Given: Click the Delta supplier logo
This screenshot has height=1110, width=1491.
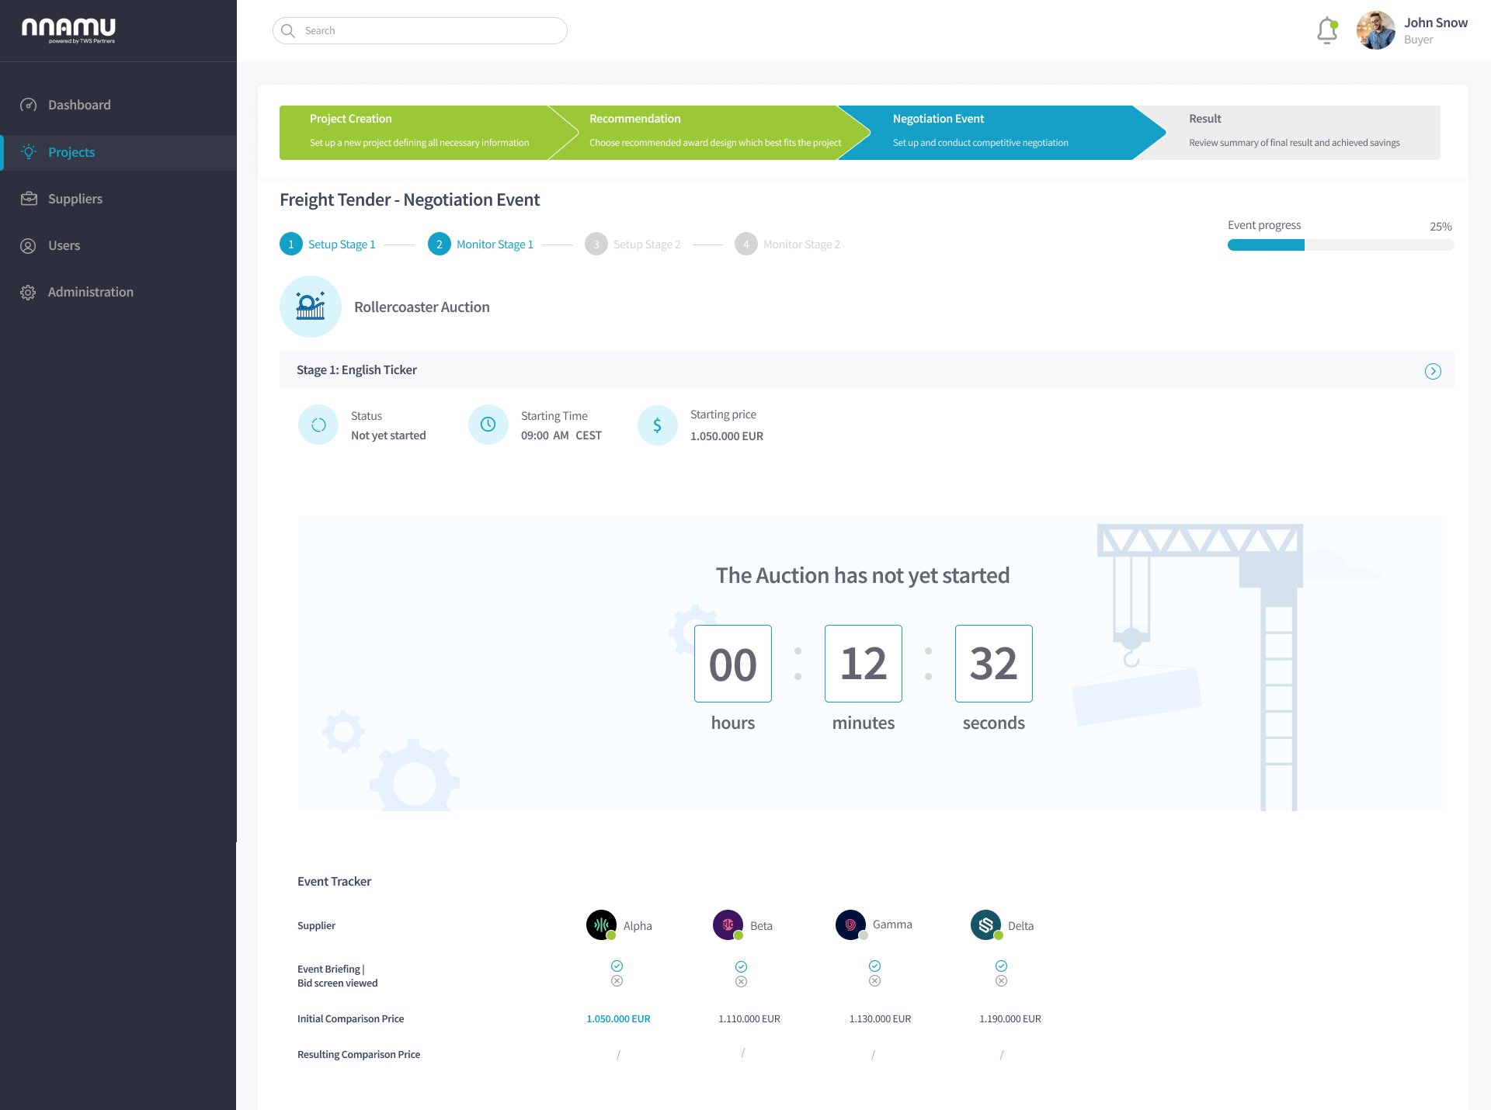Looking at the screenshot, I should (986, 924).
